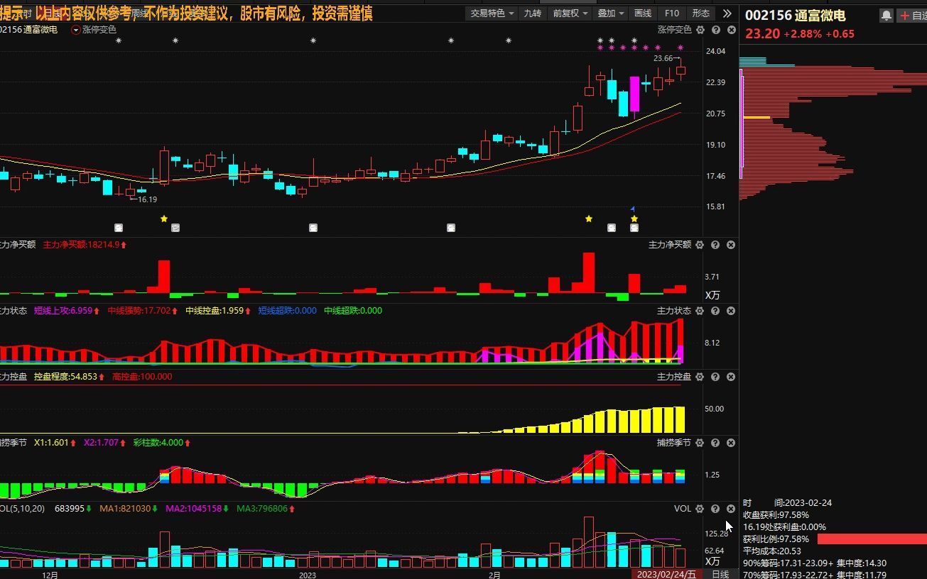This screenshot has height=579, width=927.
Task: Click the 短线上攻:6.959 value
Action: (67, 311)
